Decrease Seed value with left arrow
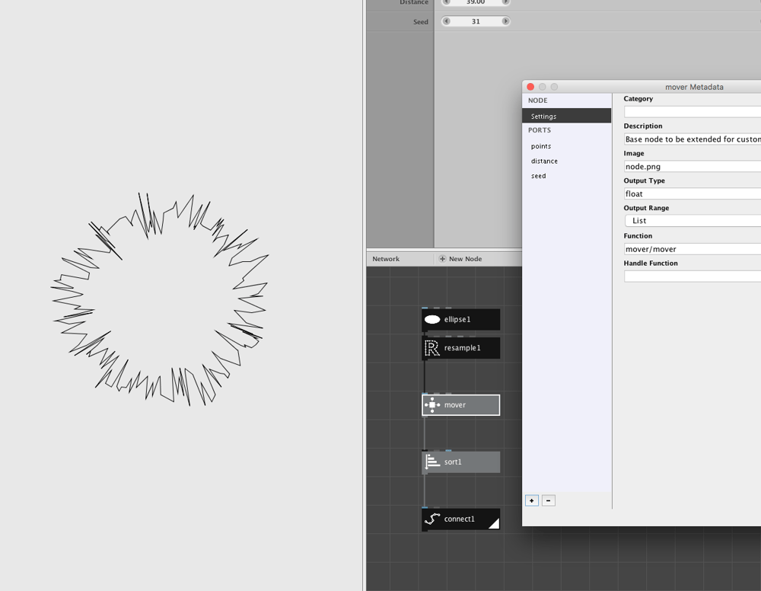The height and width of the screenshot is (591, 761). 447,21
